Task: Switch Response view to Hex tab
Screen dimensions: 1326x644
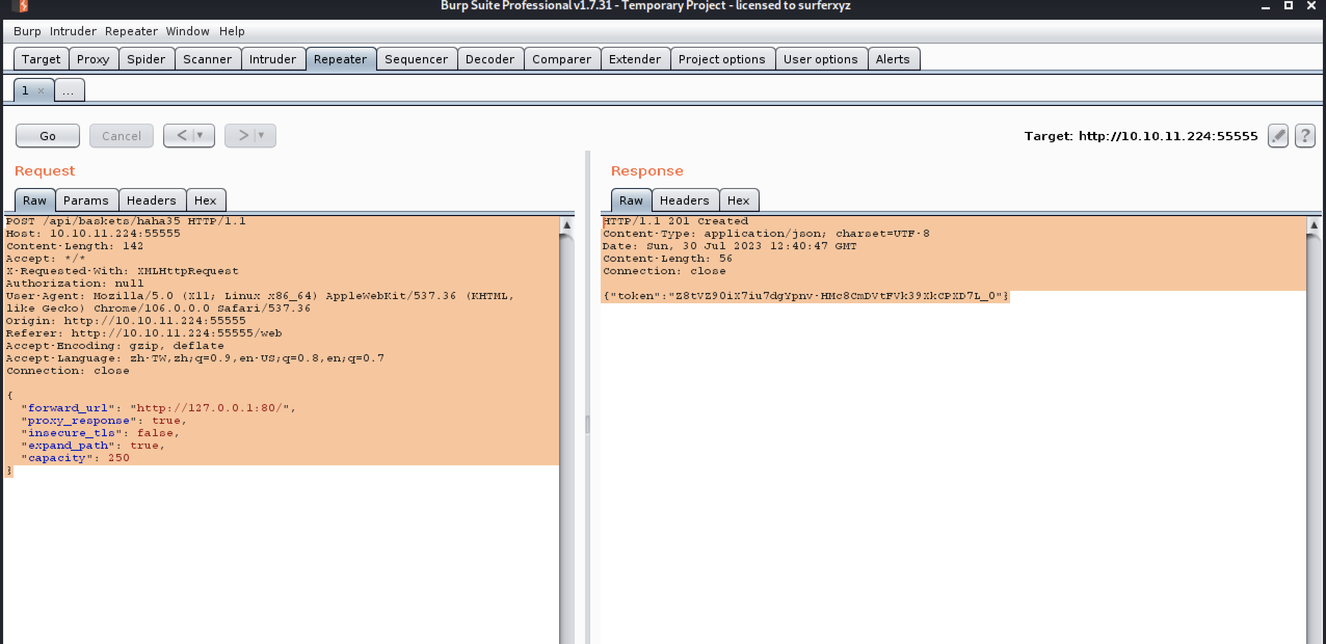Action: [739, 200]
